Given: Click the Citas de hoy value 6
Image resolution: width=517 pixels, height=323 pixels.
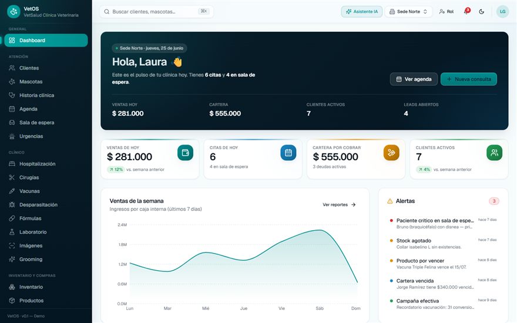Looking at the screenshot, I should (x=213, y=157).
